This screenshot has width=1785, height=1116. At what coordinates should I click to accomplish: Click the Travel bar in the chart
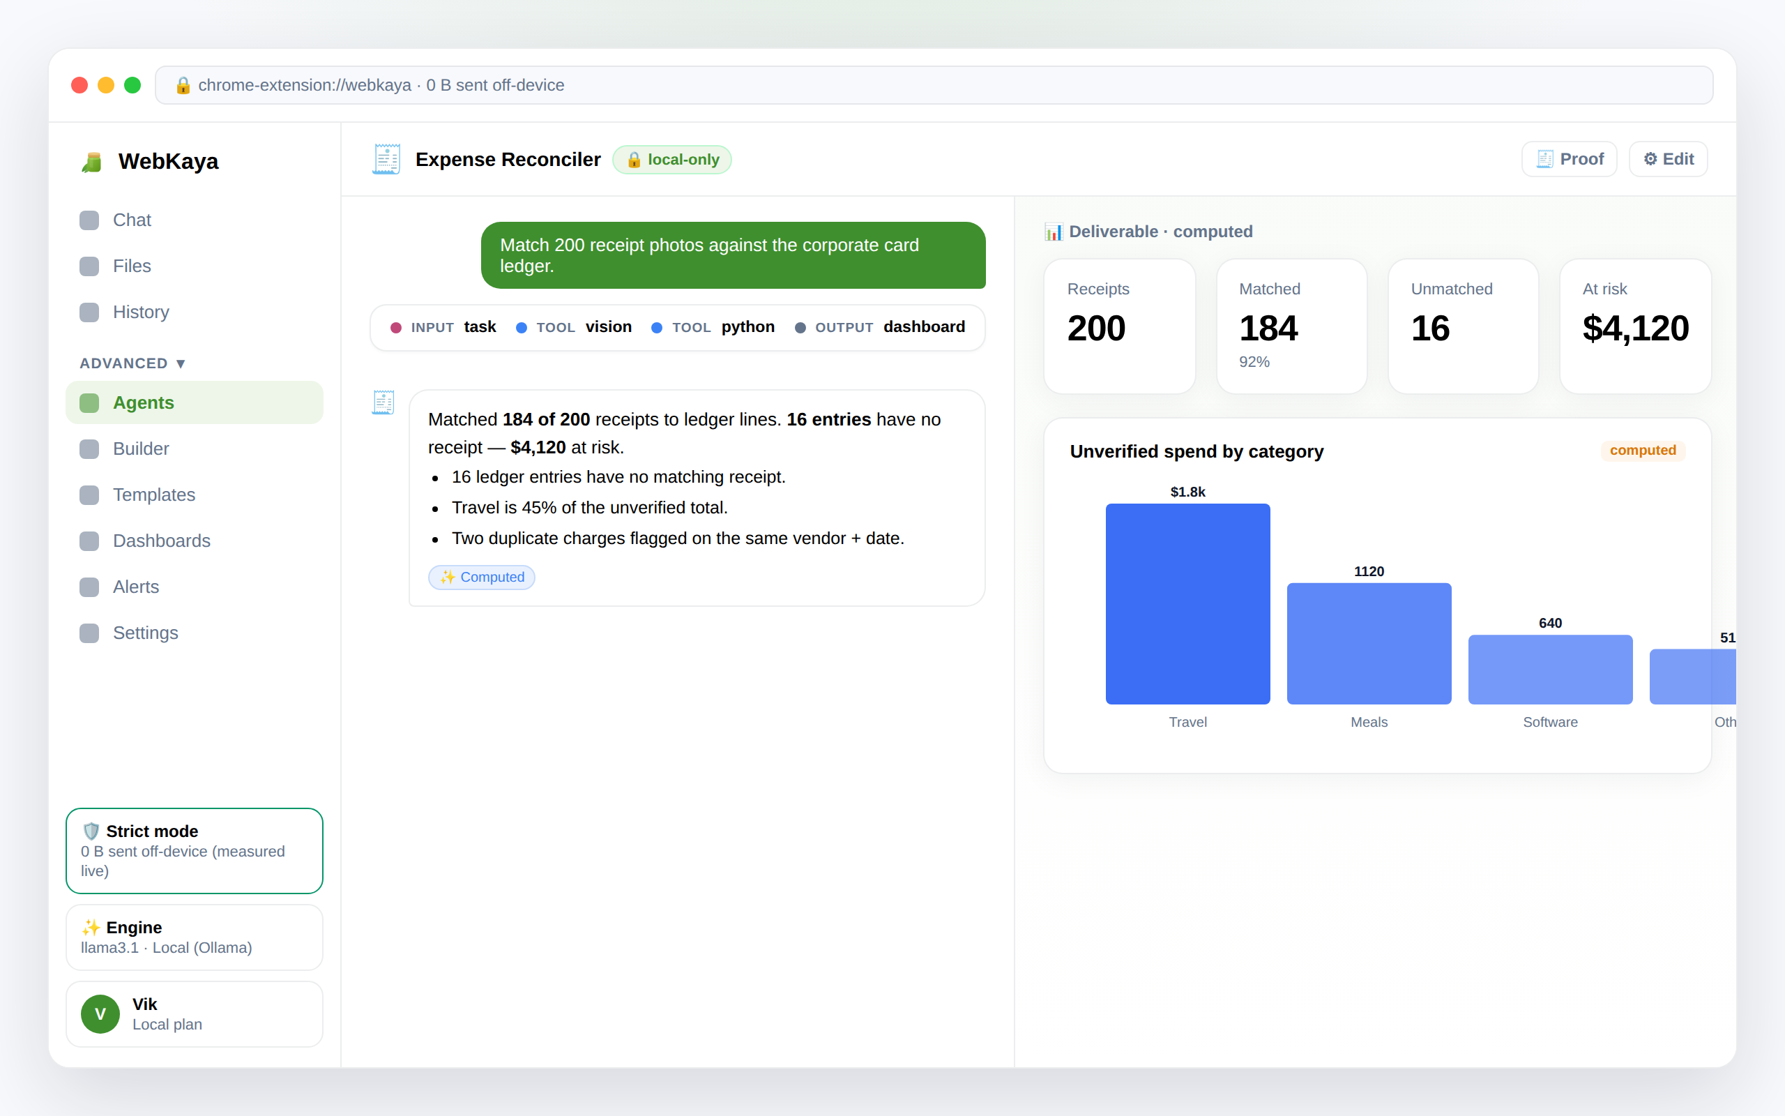coord(1187,604)
